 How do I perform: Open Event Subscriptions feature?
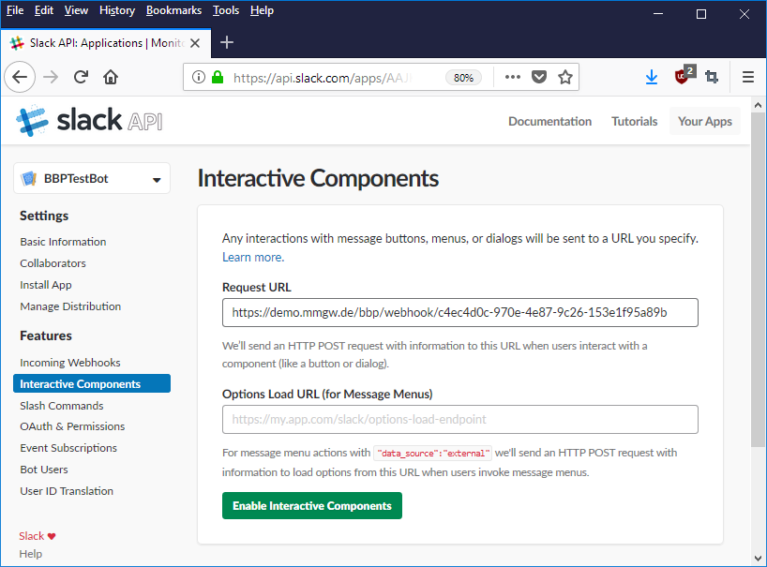click(68, 448)
